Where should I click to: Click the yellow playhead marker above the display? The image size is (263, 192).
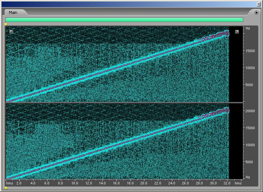pos(6,25)
